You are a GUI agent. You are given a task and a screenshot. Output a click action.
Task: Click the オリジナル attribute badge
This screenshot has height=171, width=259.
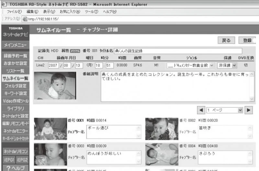(75, 51)
